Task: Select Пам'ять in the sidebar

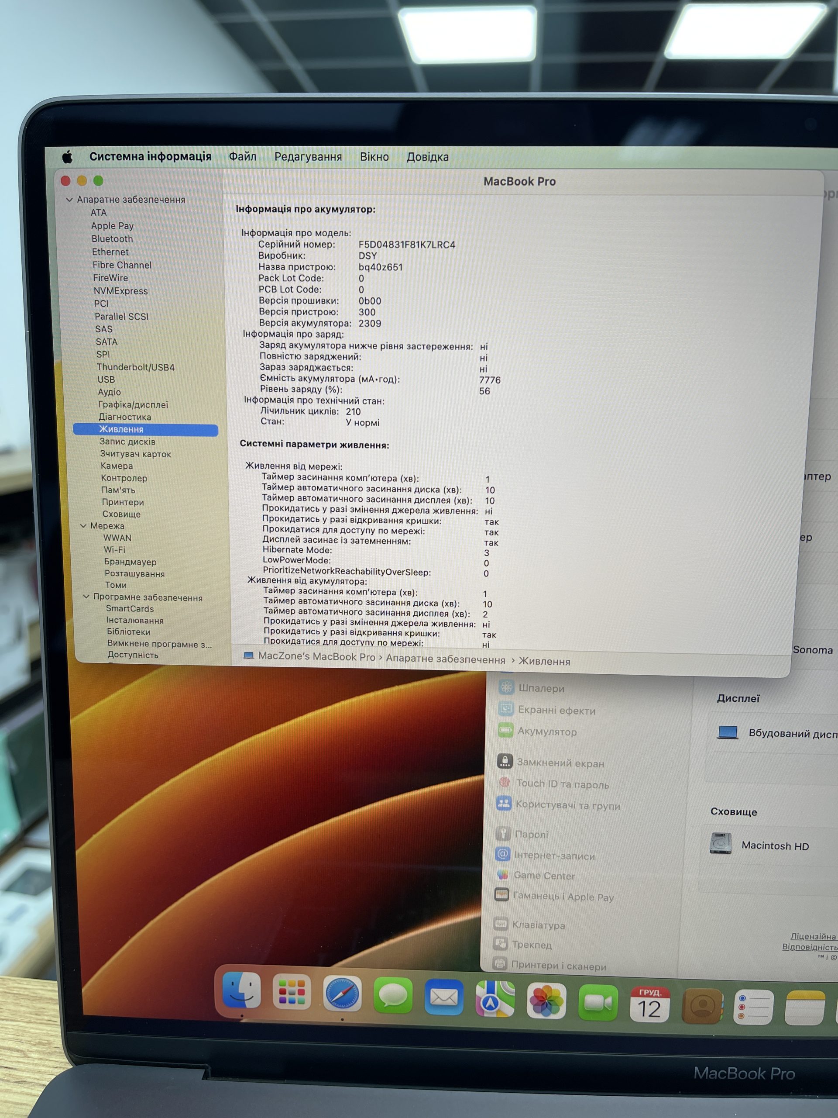Action: point(118,490)
